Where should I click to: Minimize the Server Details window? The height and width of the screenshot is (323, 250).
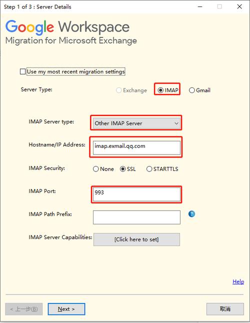click(200, 7)
